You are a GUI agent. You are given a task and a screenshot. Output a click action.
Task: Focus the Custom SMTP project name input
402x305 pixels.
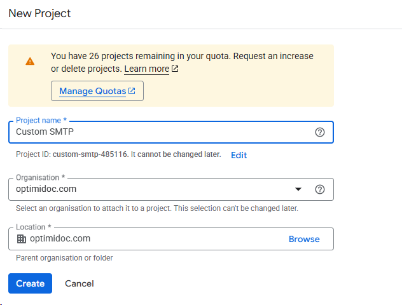[x=159, y=132]
